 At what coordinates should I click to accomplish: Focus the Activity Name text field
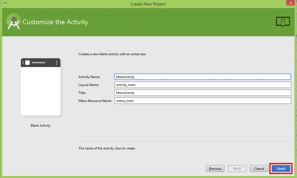(202, 77)
